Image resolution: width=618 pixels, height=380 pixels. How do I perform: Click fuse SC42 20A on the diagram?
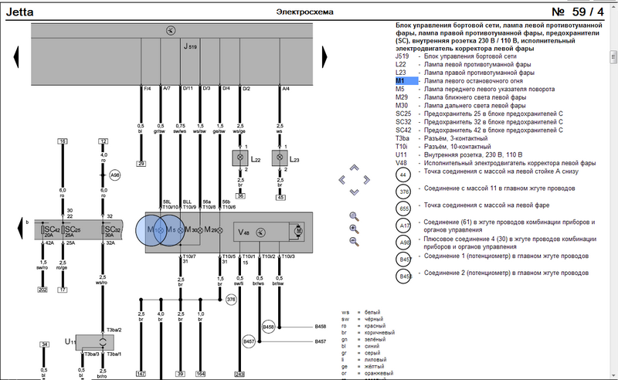click(43, 230)
